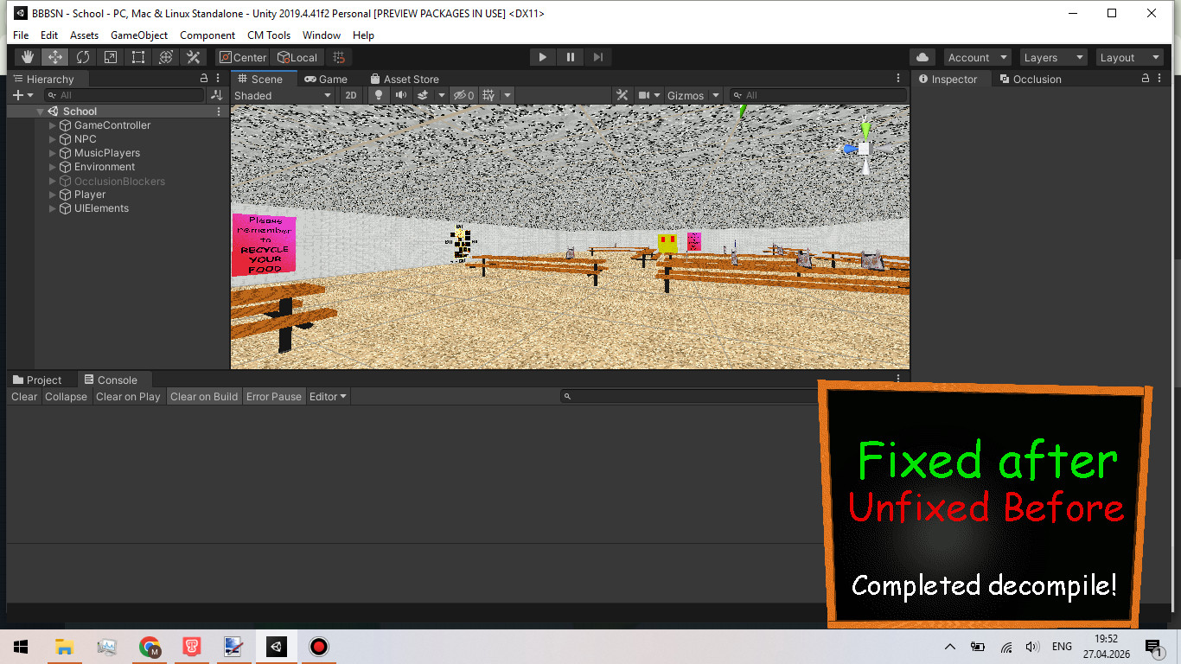
Task: Open the Hierarchy search/sort icon
Action: 216,95
